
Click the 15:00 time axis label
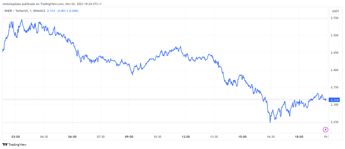coord(243,137)
